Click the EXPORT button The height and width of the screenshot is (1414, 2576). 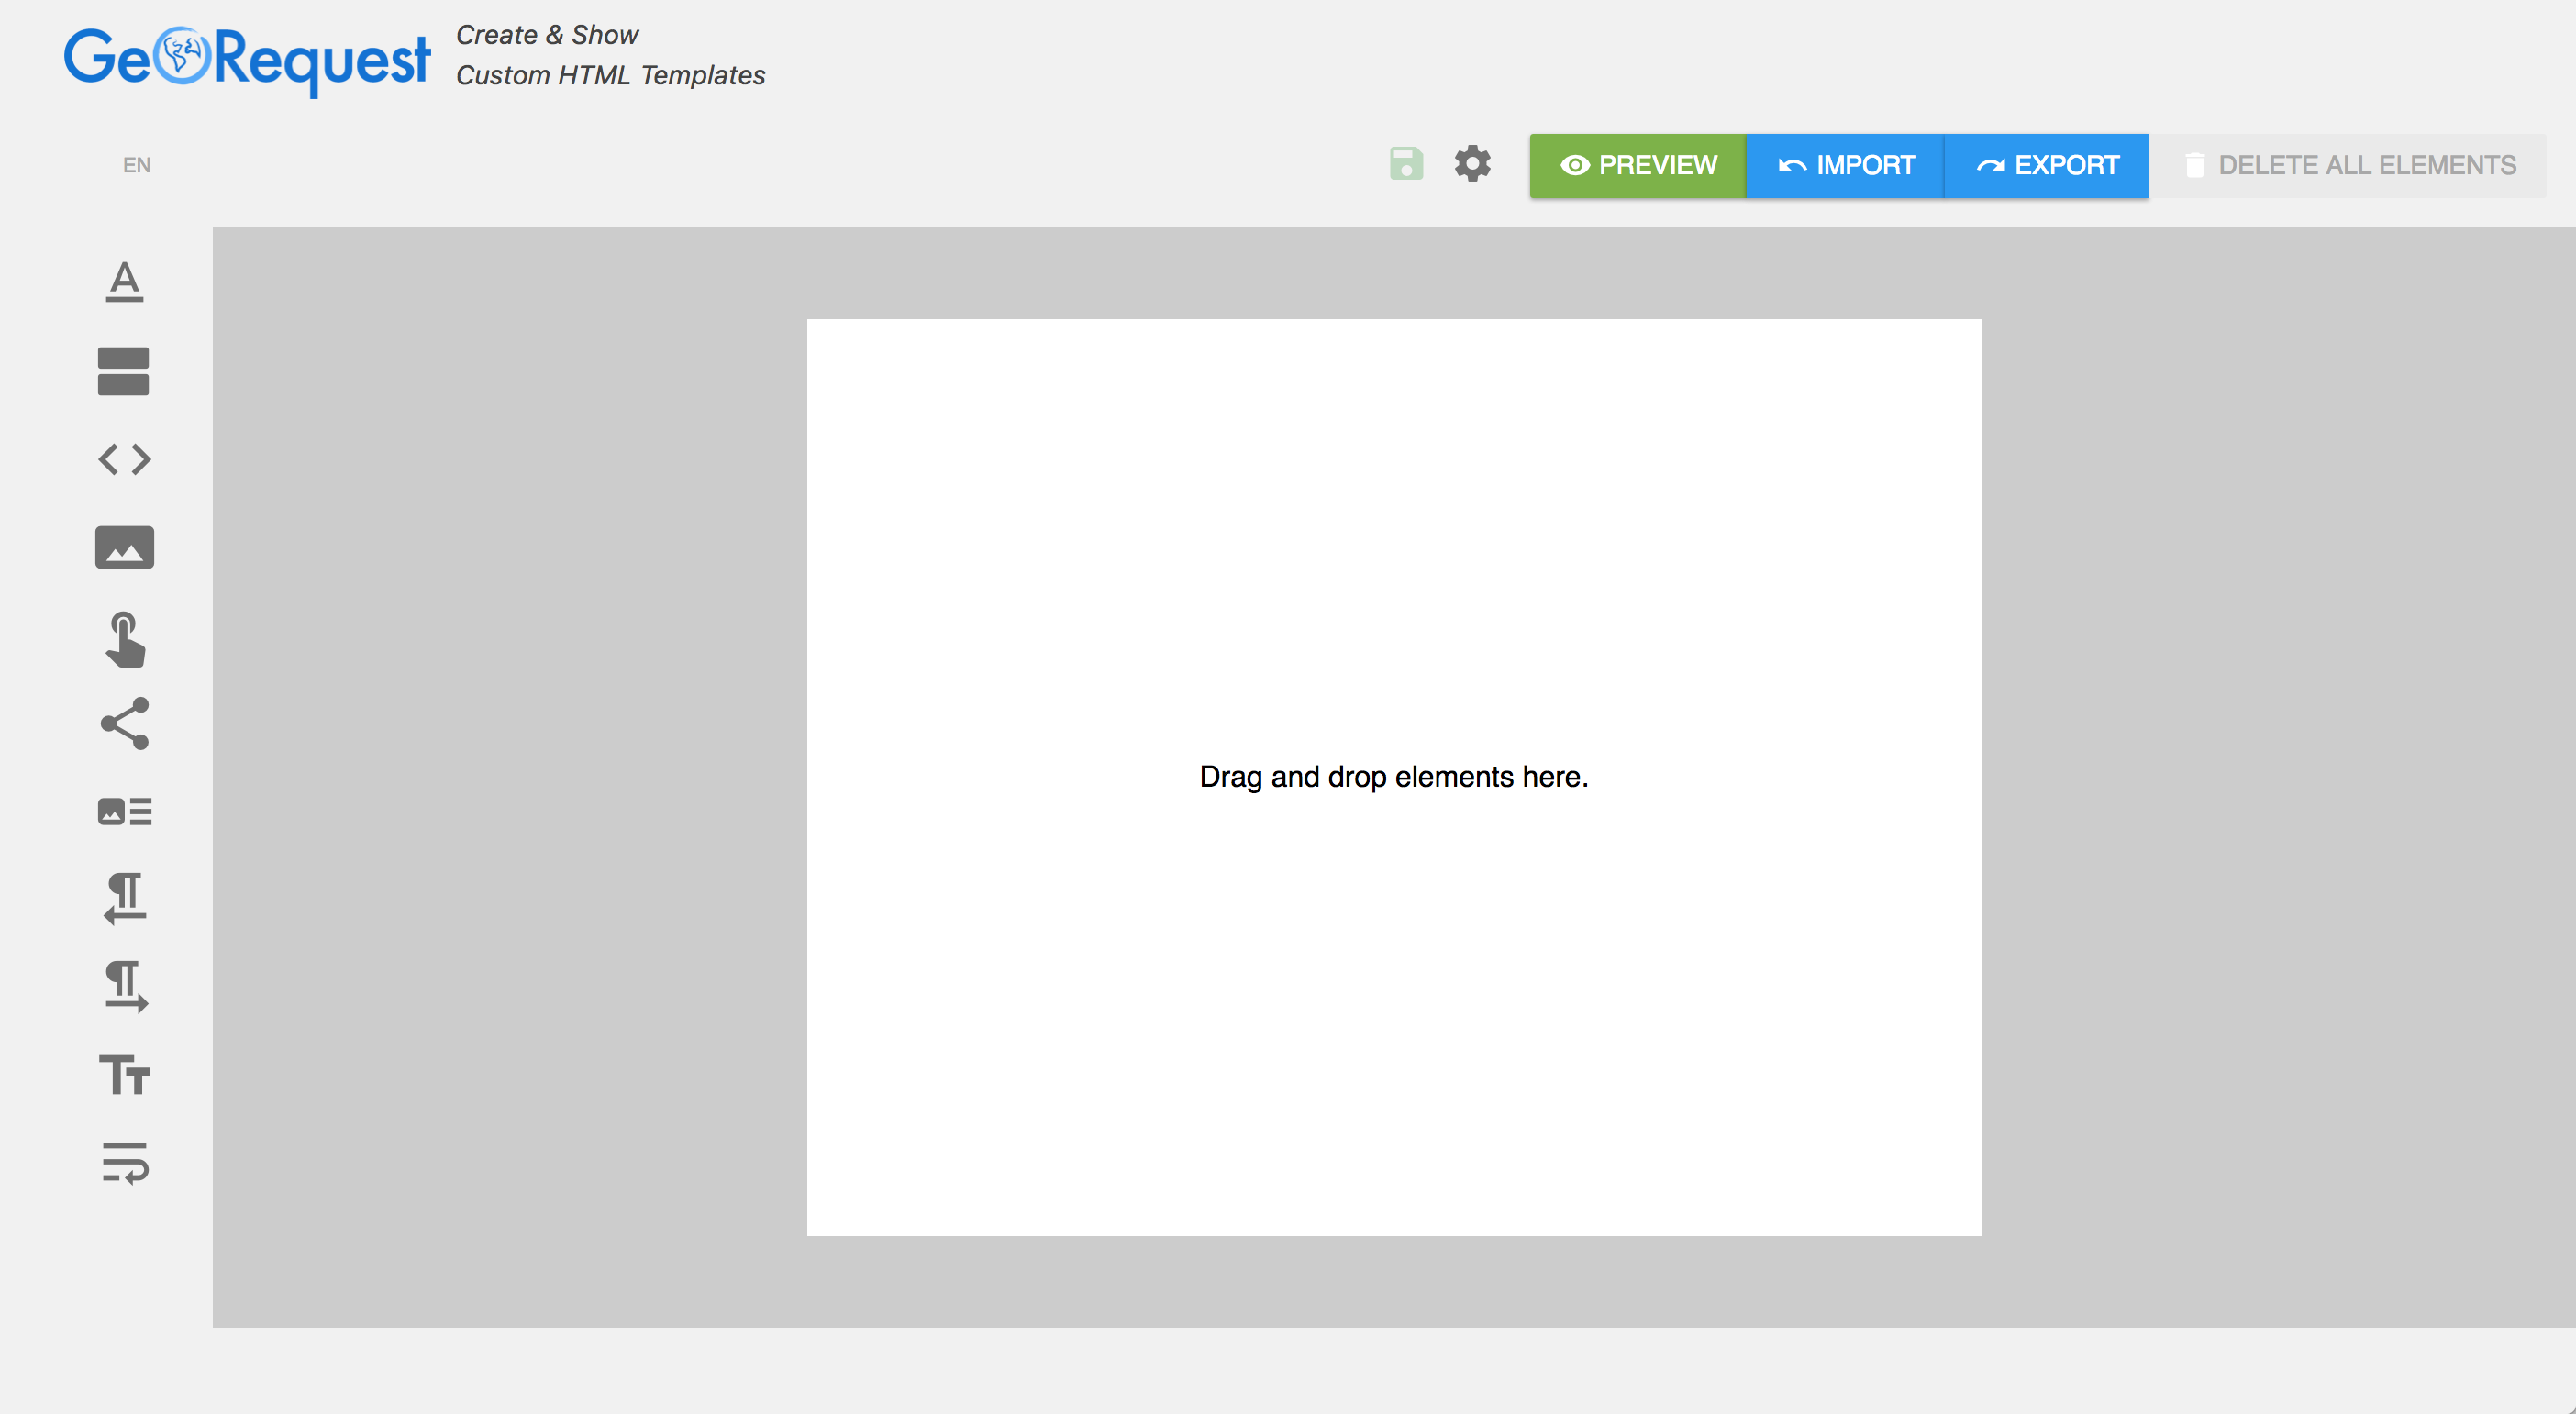click(2046, 165)
